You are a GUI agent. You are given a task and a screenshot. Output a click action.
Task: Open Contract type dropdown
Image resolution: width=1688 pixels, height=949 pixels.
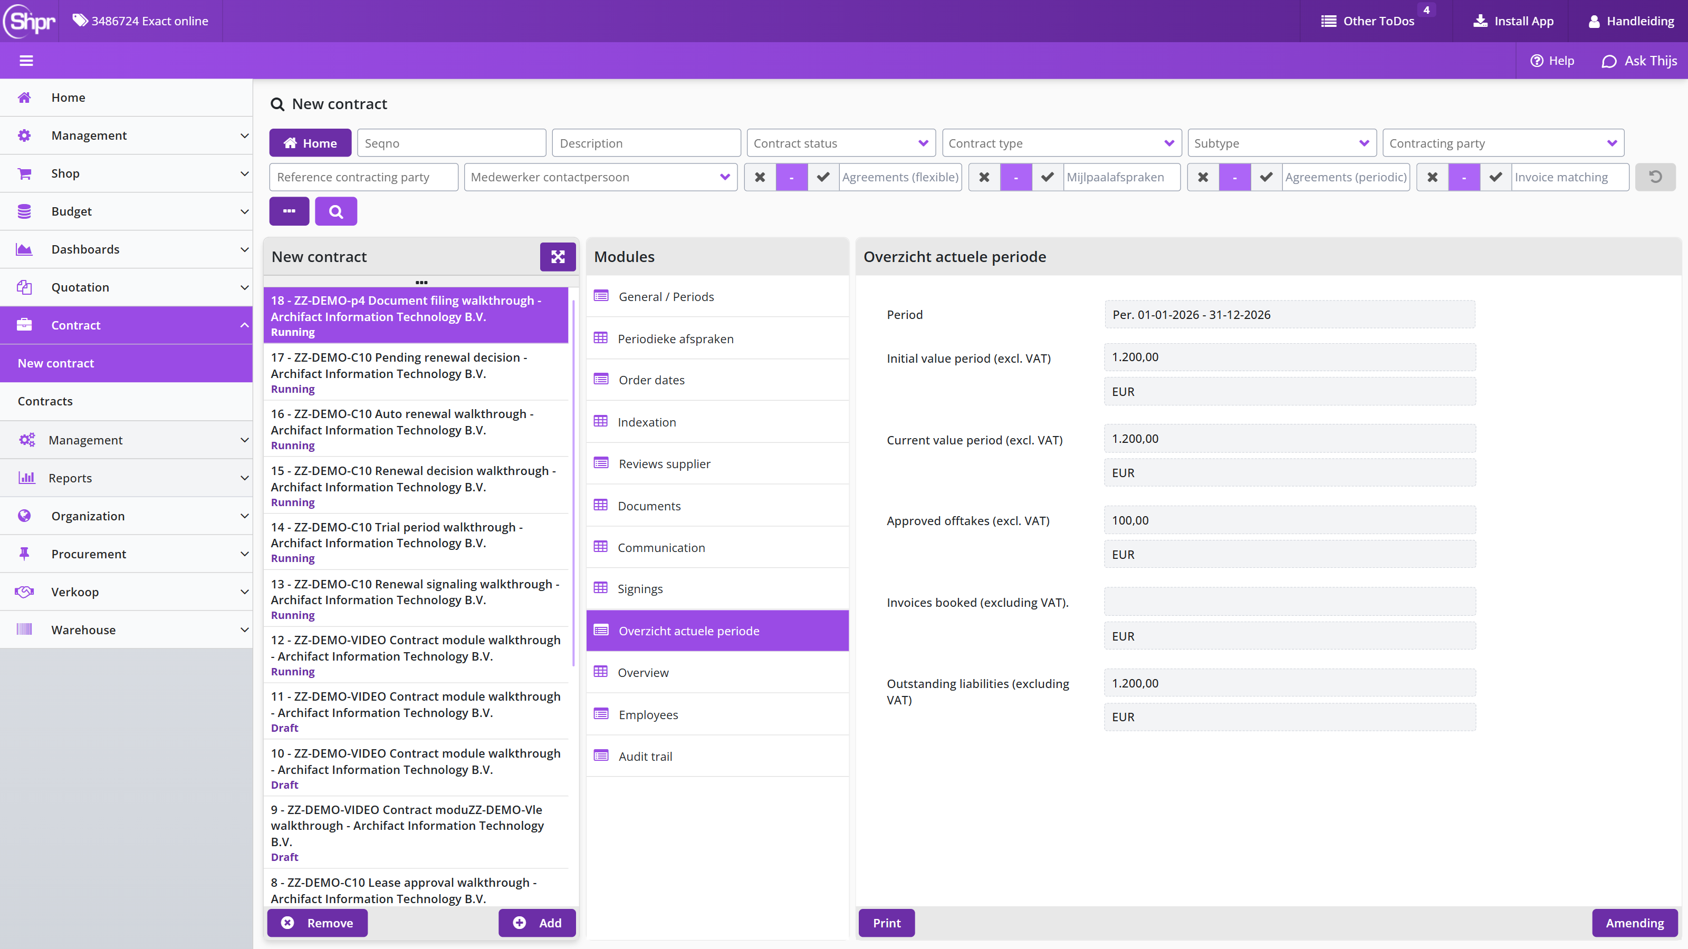point(1061,143)
